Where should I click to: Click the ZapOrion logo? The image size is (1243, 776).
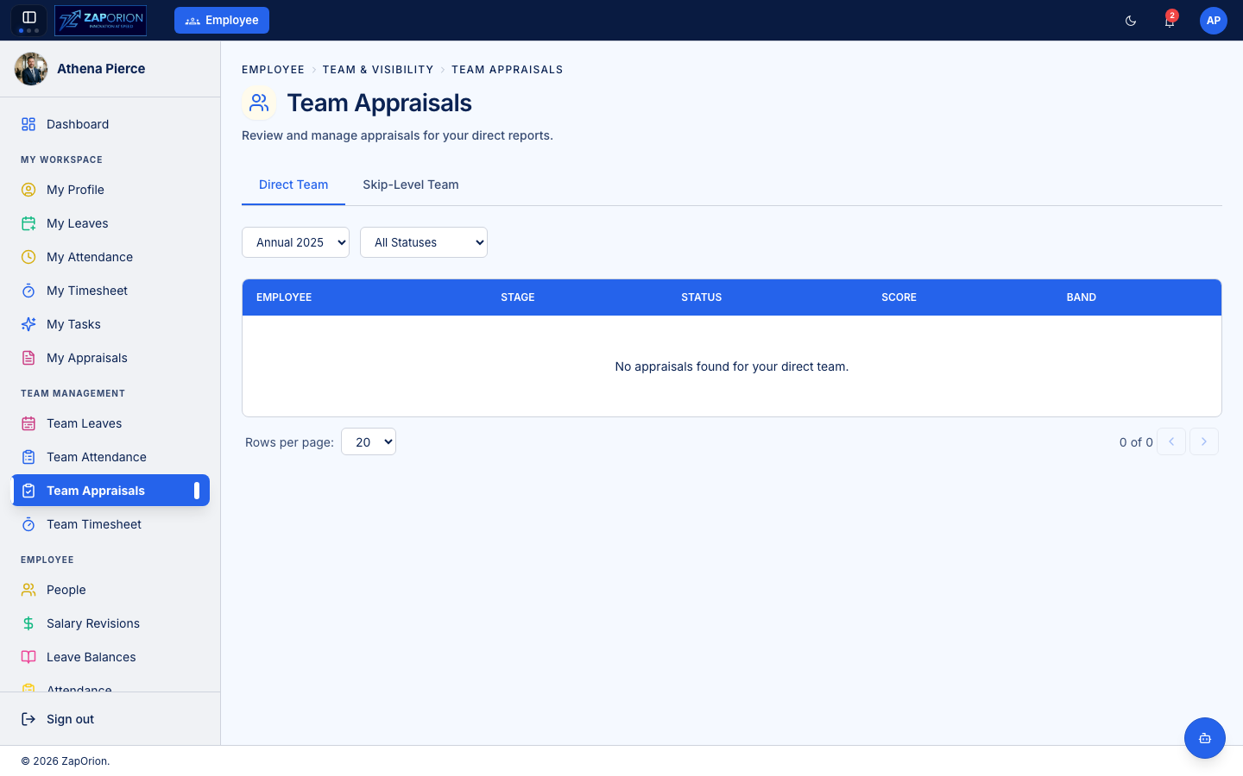100,21
